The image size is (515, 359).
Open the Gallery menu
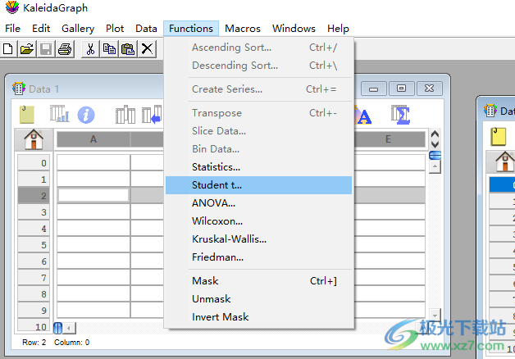coord(78,29)
